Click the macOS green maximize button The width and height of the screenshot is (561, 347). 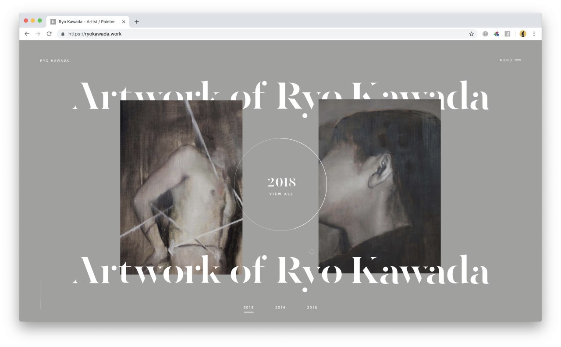pos(40,21)
